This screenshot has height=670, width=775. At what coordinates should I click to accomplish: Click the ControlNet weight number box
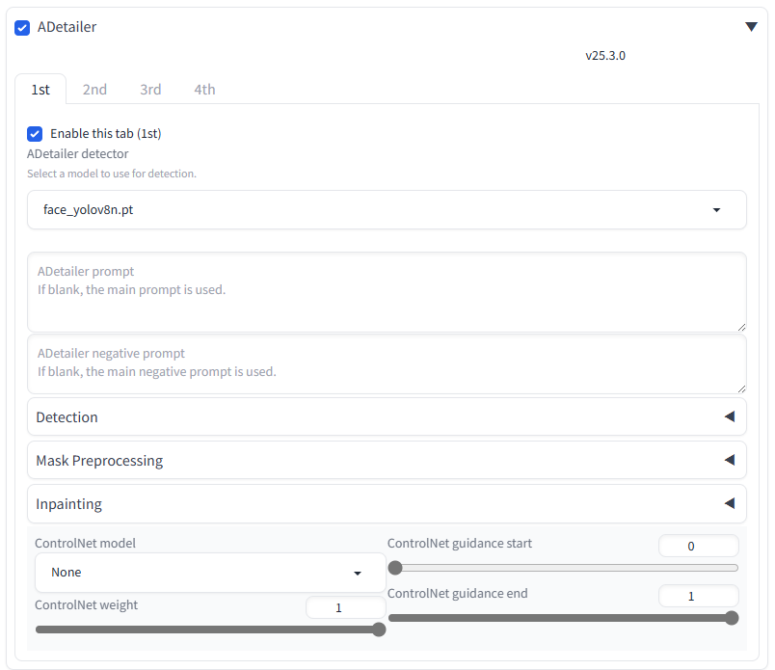click(x=345, y=607)
